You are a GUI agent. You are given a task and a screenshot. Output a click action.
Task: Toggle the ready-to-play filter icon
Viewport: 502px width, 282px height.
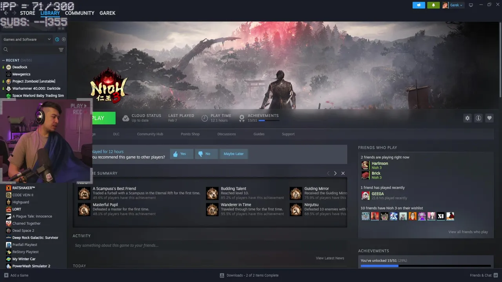(x=64, y=39)
